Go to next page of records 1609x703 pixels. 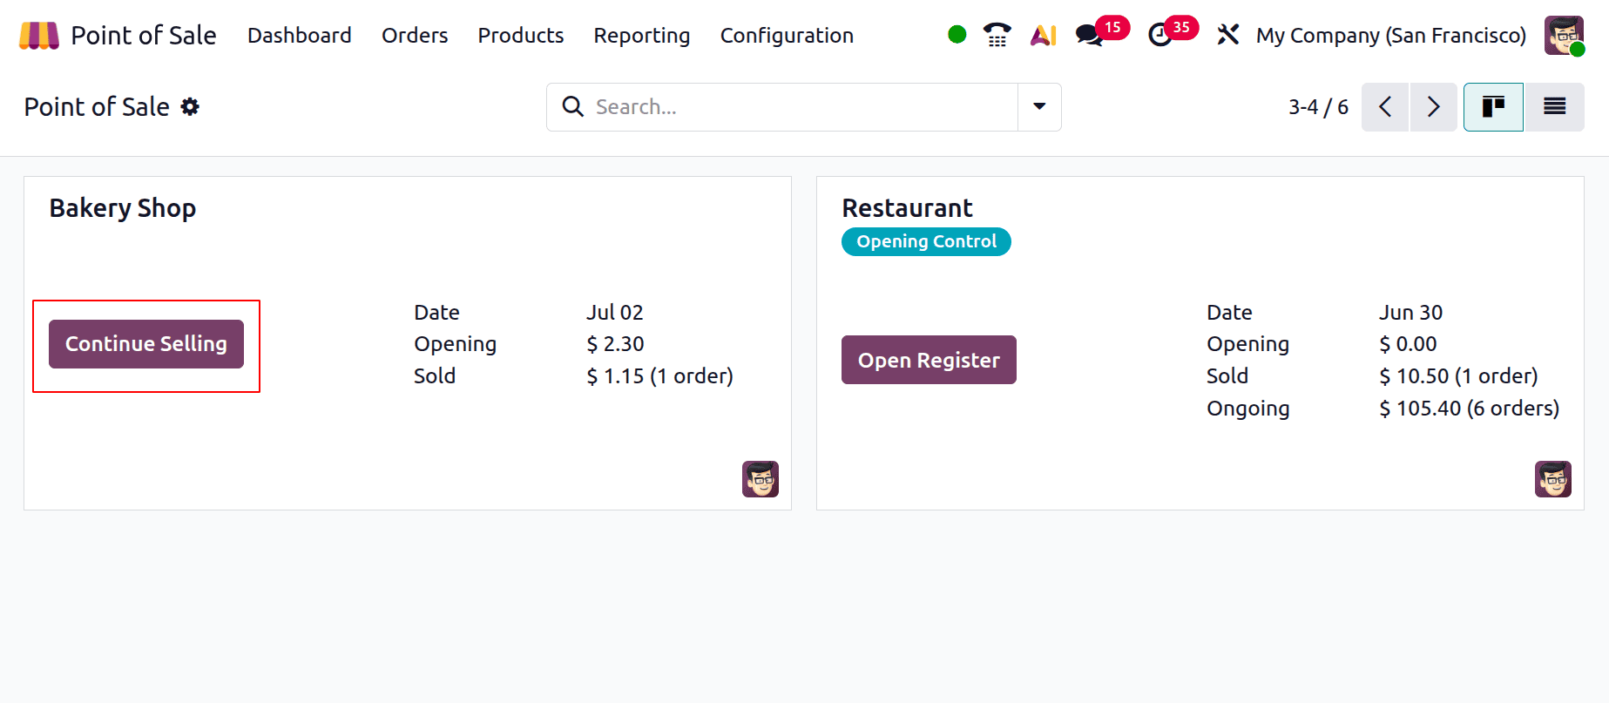pos(1434,107)
